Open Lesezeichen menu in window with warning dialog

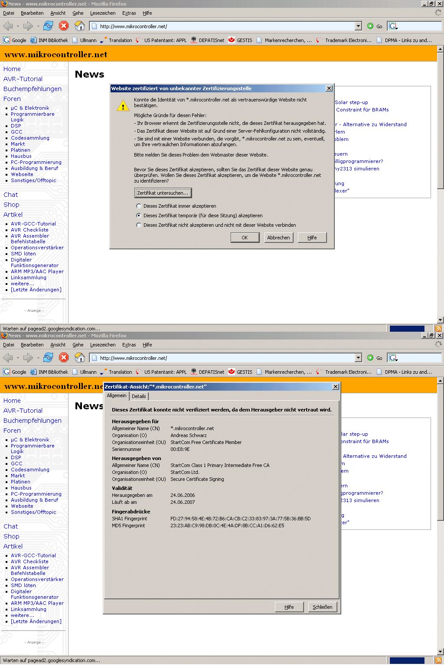(x=103, y=13)
